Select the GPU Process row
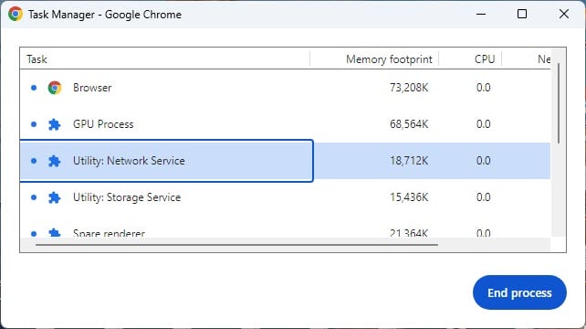Image resolution: width=586 pixels, height=329 pixels. click(x=285, y=124)
